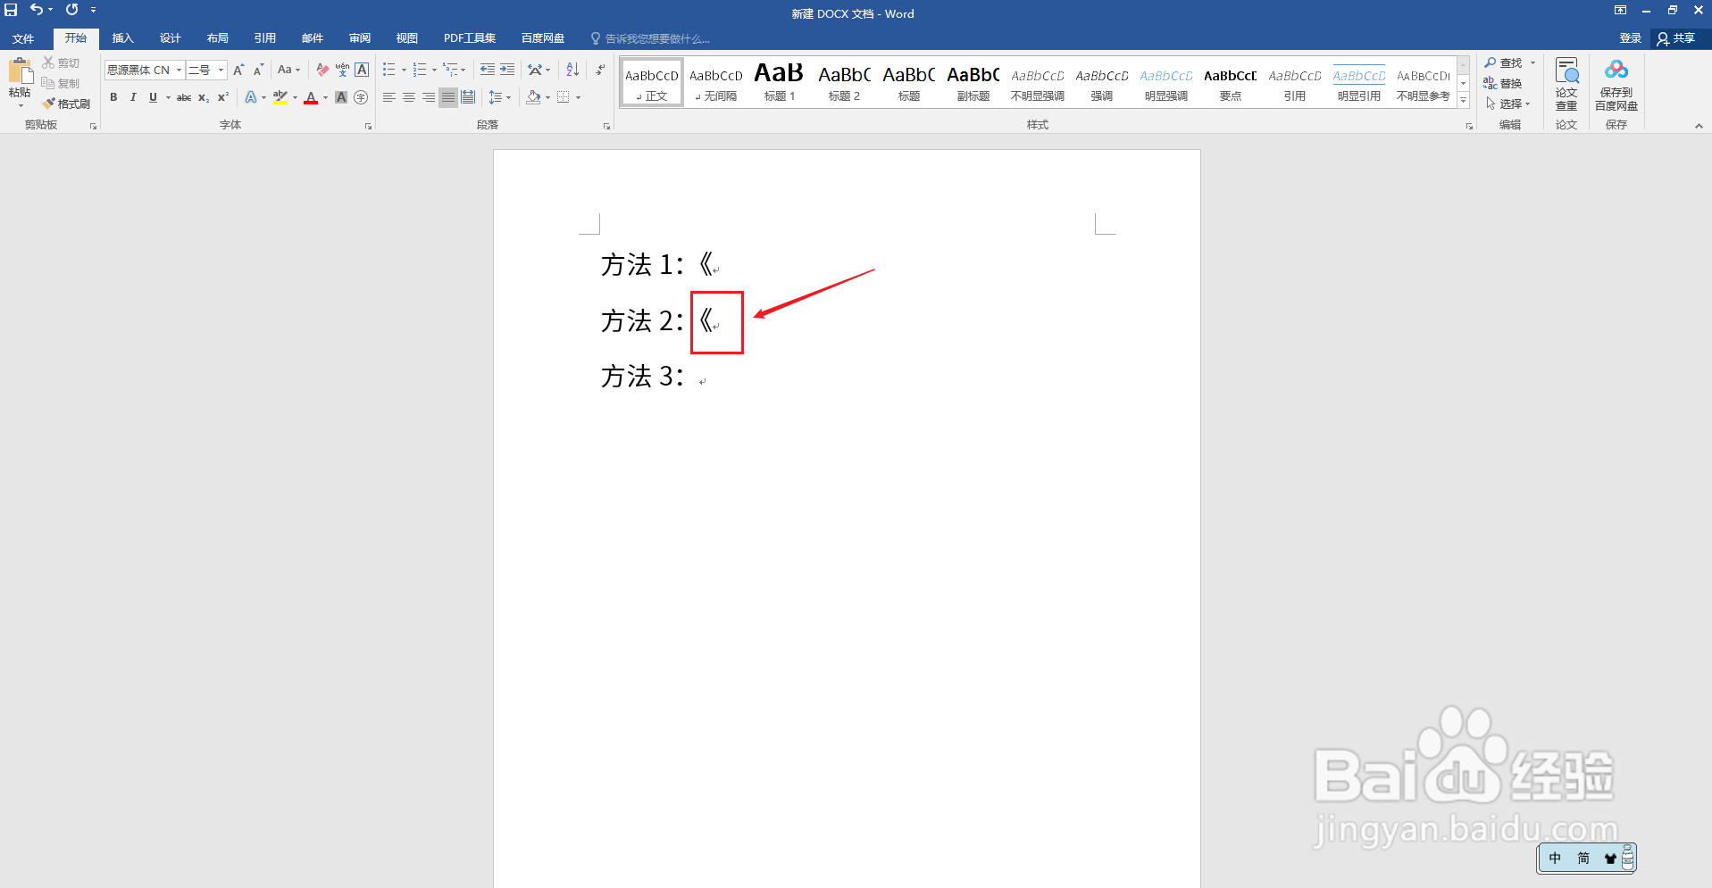Collapse the ribbon
1712x888 pixels.
pos(1699,126)
